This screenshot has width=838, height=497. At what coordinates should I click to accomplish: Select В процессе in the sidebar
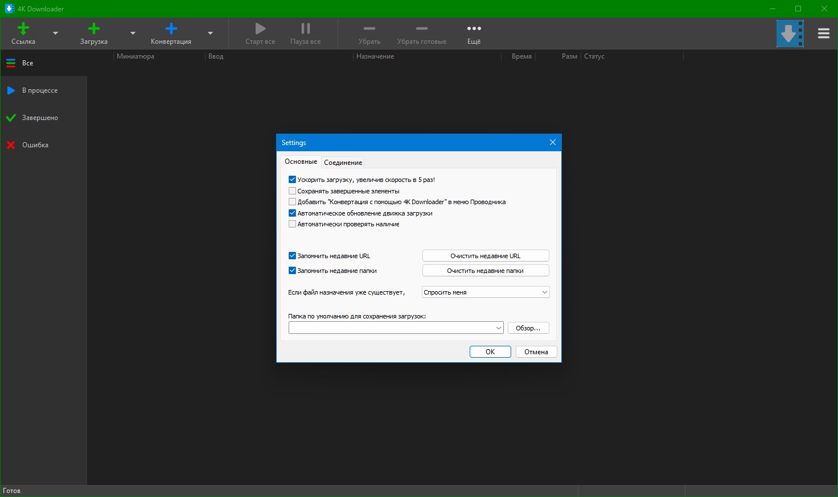pyautogui.click(x=39, y=90)
